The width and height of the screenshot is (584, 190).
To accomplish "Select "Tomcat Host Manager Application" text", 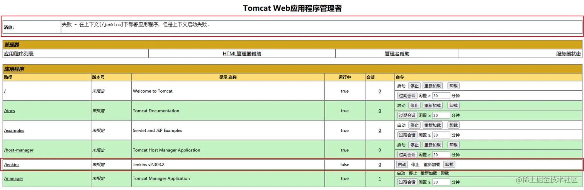I will coord(166,150).
